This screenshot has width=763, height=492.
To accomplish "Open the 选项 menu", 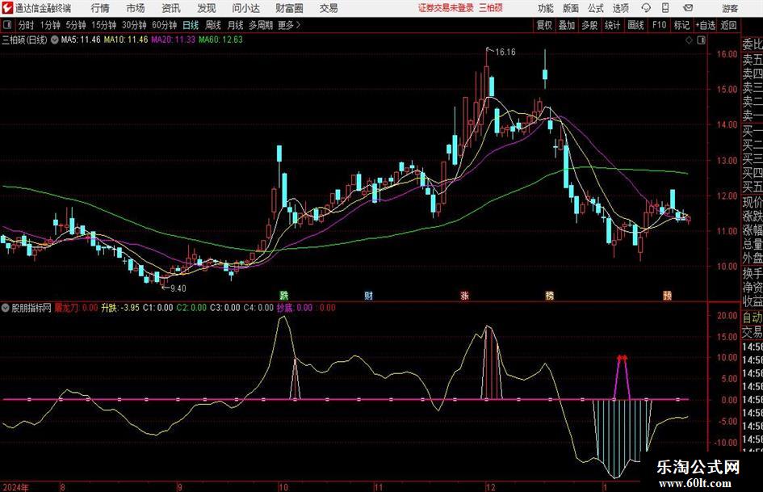I will click(620, 8).
